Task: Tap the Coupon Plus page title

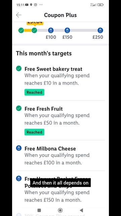Action: 61,15
